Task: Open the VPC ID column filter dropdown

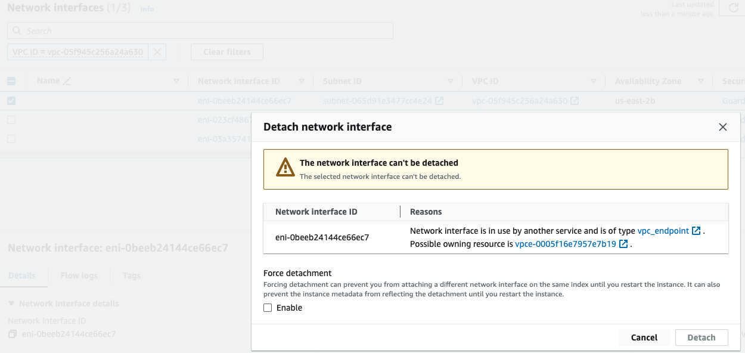Action: pos(593,80)
